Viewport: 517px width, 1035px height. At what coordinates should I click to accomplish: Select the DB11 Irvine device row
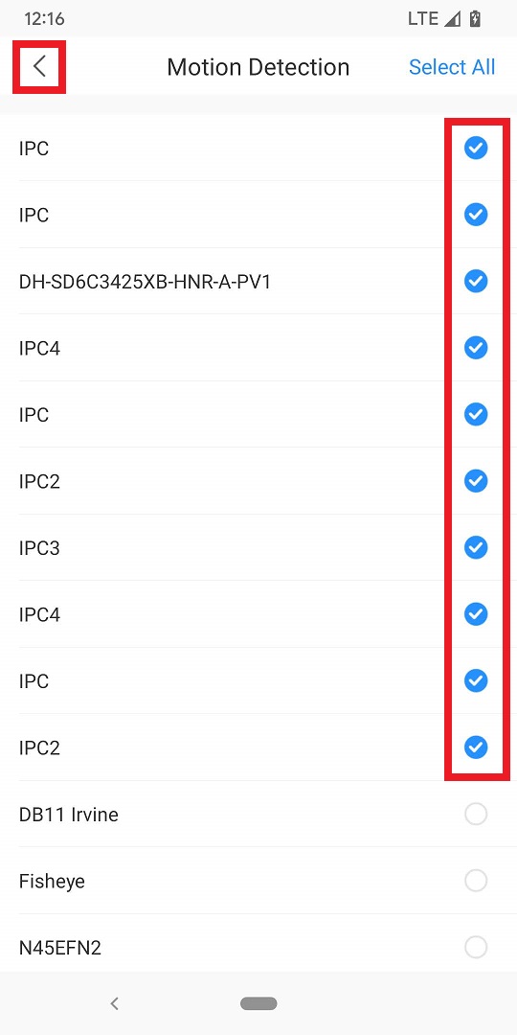click(258, 814)
